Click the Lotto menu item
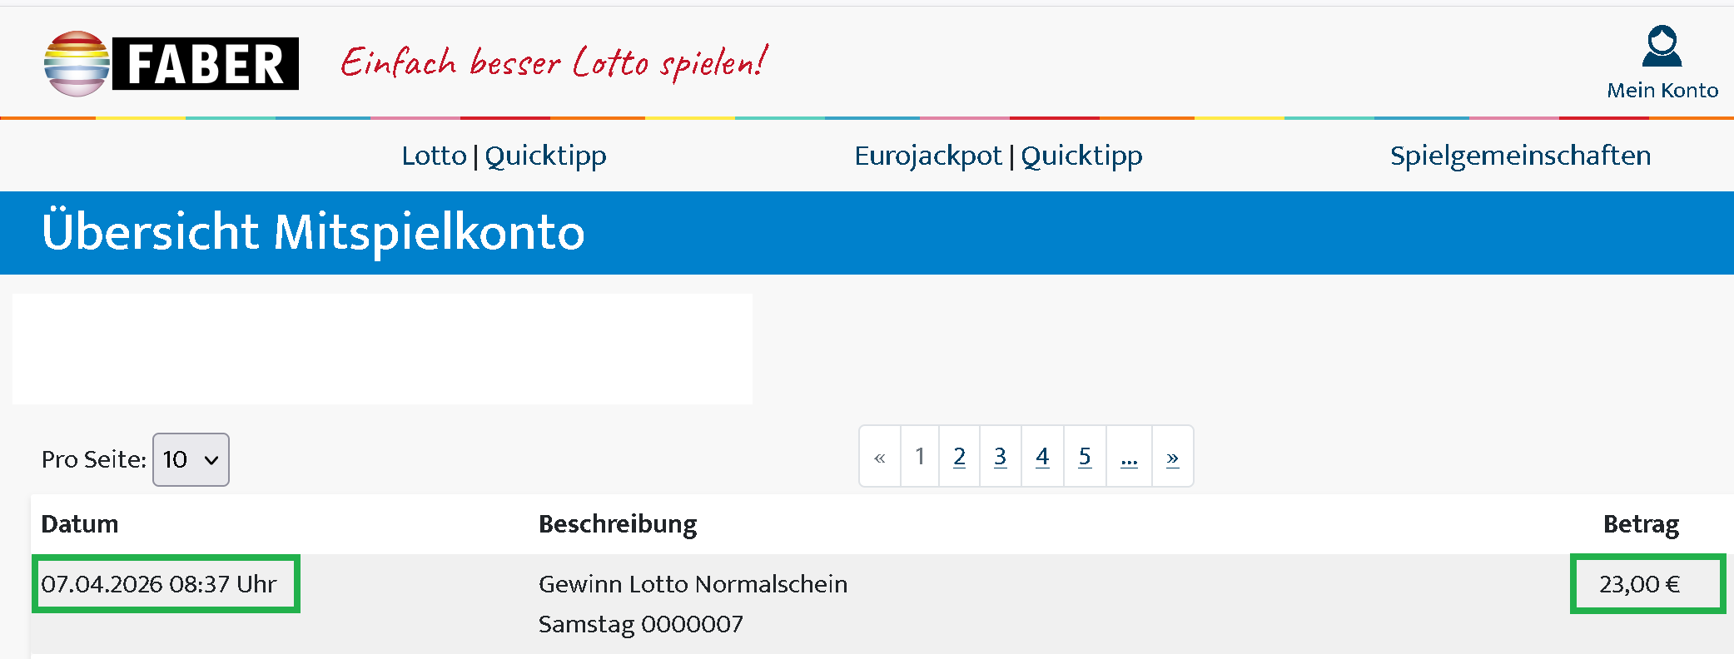The height and width of the screenshot is (659, 1734). pos(434,156)
